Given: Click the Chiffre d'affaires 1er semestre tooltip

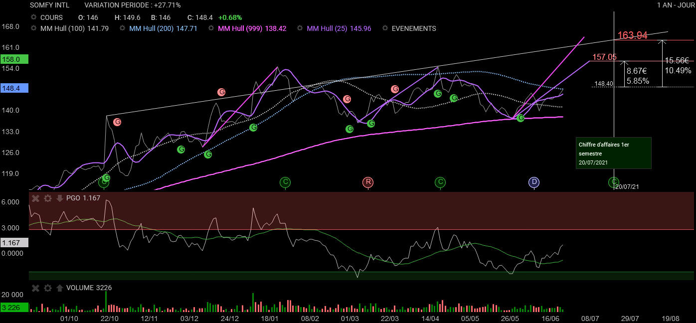Looking at the screenshot, I should tap(613, 153).
